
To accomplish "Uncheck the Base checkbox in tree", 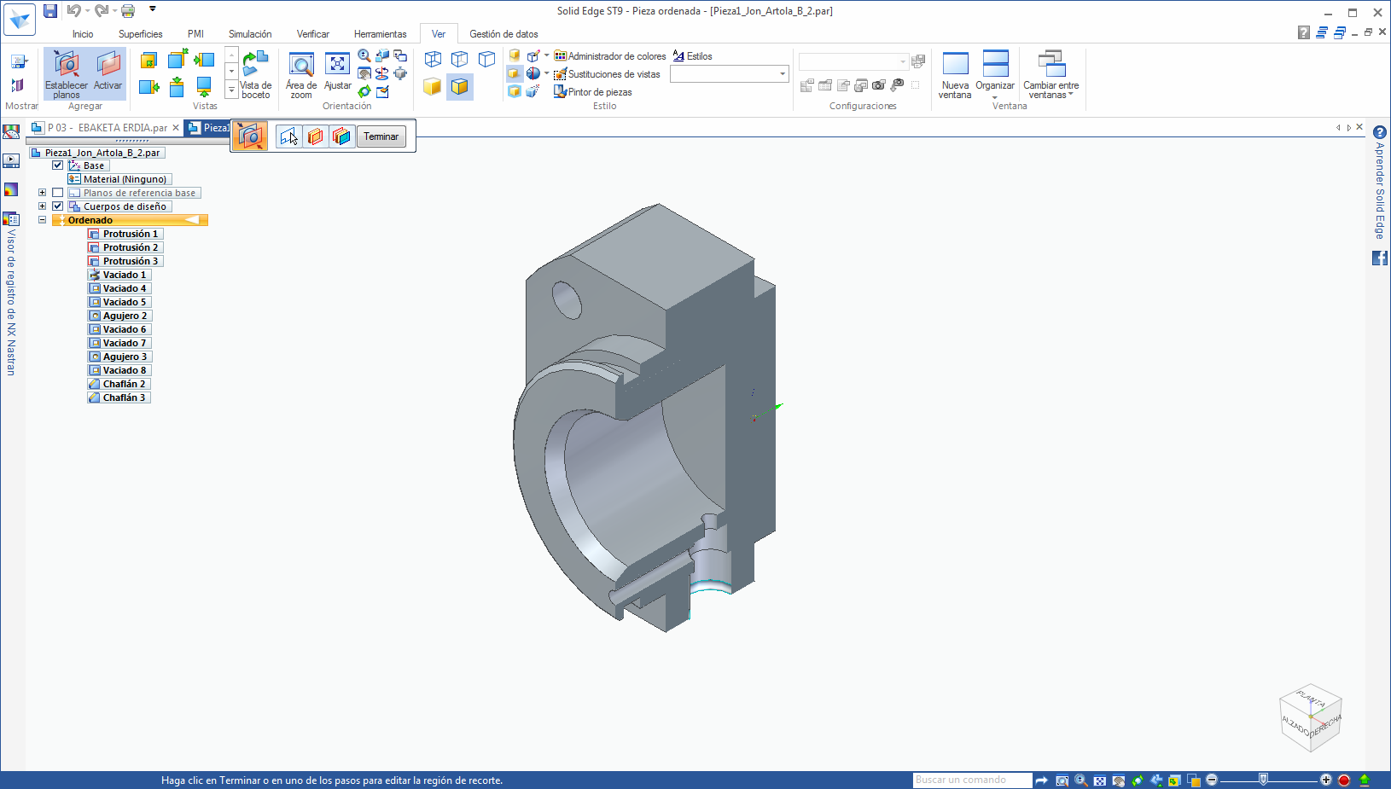I will (58, 165).
